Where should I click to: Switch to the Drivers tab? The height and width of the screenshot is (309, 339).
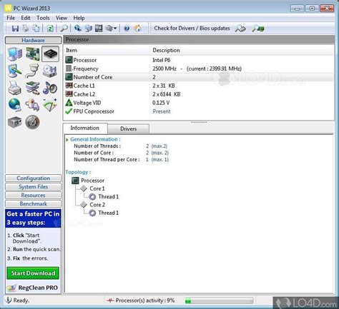129,128
